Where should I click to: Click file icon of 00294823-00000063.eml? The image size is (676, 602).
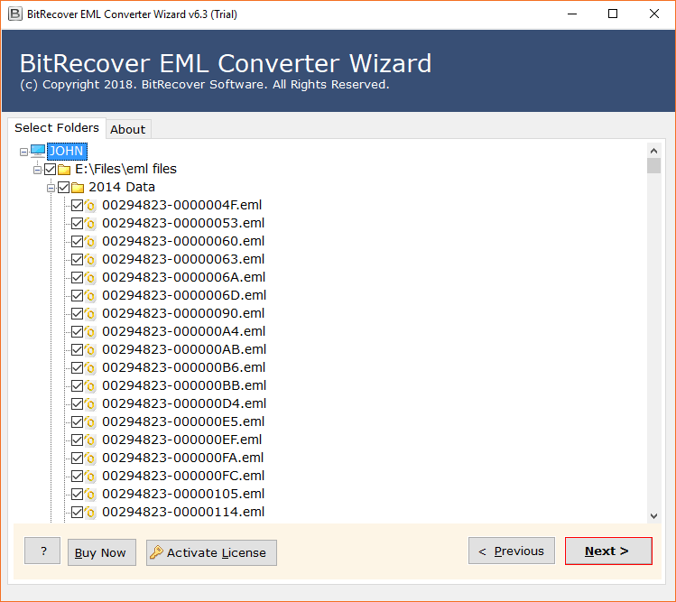click(x=90, y=260)
